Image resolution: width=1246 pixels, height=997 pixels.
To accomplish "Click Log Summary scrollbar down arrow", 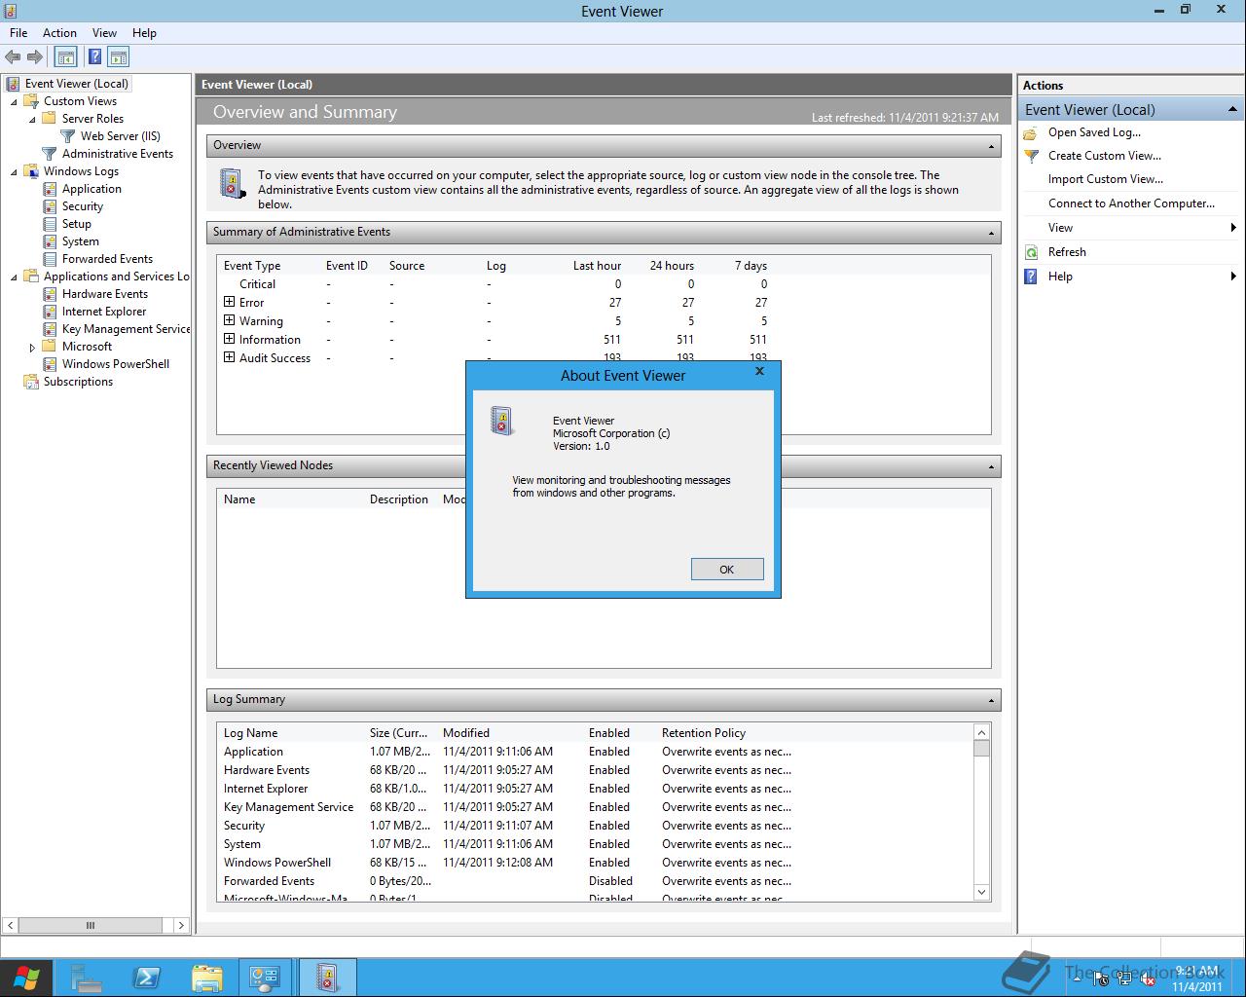I will coord(981,892).
